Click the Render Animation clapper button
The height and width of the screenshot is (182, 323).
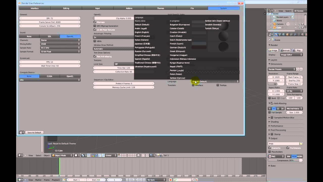pos(285,50)
